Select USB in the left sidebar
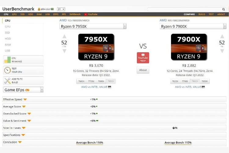 pos(7,51)
